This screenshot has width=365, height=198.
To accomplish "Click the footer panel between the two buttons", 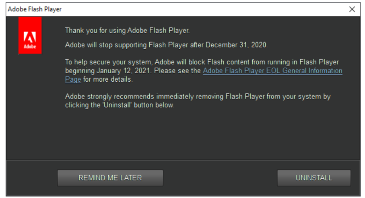I will pyautogui.click(x=220, y=178).
